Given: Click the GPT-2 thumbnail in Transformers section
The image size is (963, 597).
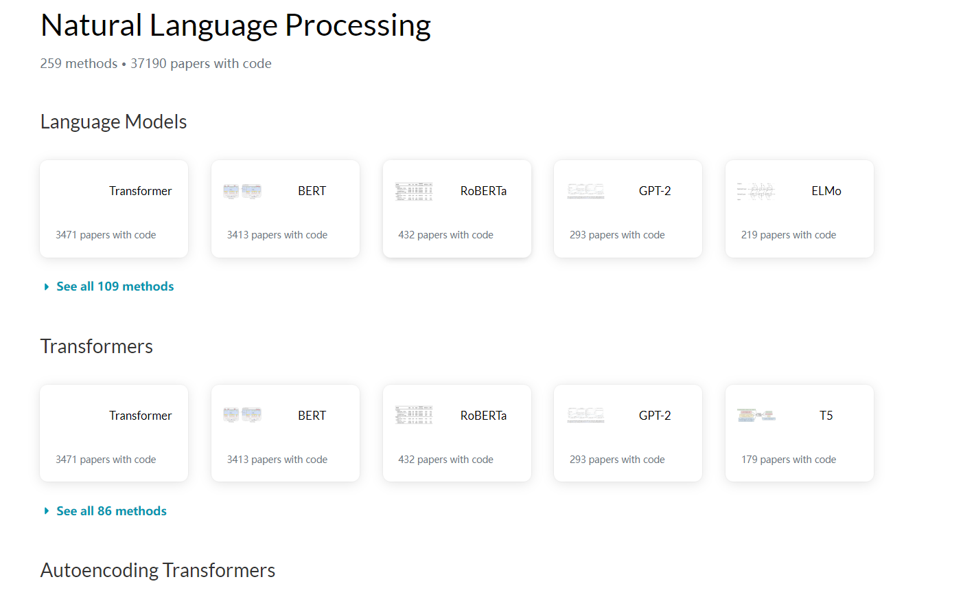Looking at the screenshot, I should coord(585,415).
